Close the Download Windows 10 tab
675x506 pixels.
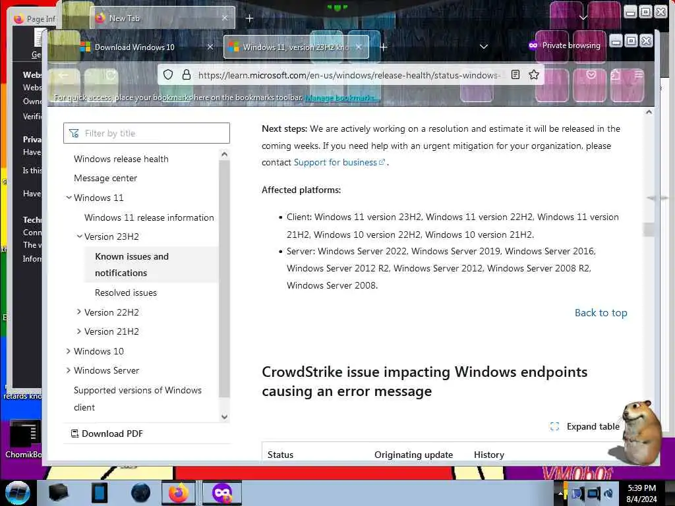click(x=210, y=47)
